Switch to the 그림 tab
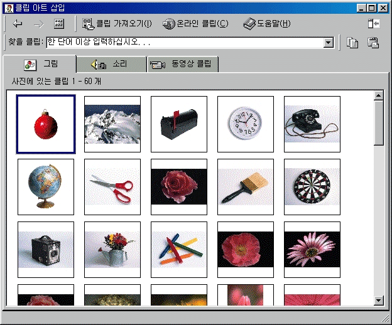392x325 pixels. tap(40, 64)
